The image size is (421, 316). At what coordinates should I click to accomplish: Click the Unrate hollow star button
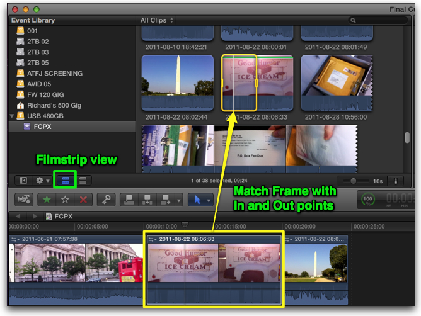tap(65, 200)
